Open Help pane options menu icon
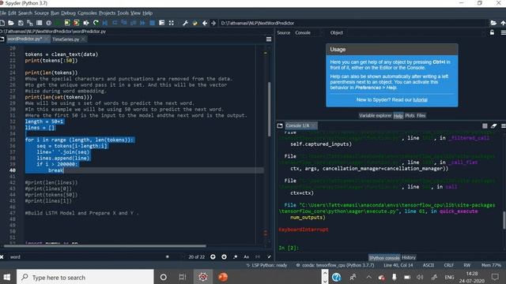Image resolution: width=506 pixels, height=284 pixels. tap(503, 32)
